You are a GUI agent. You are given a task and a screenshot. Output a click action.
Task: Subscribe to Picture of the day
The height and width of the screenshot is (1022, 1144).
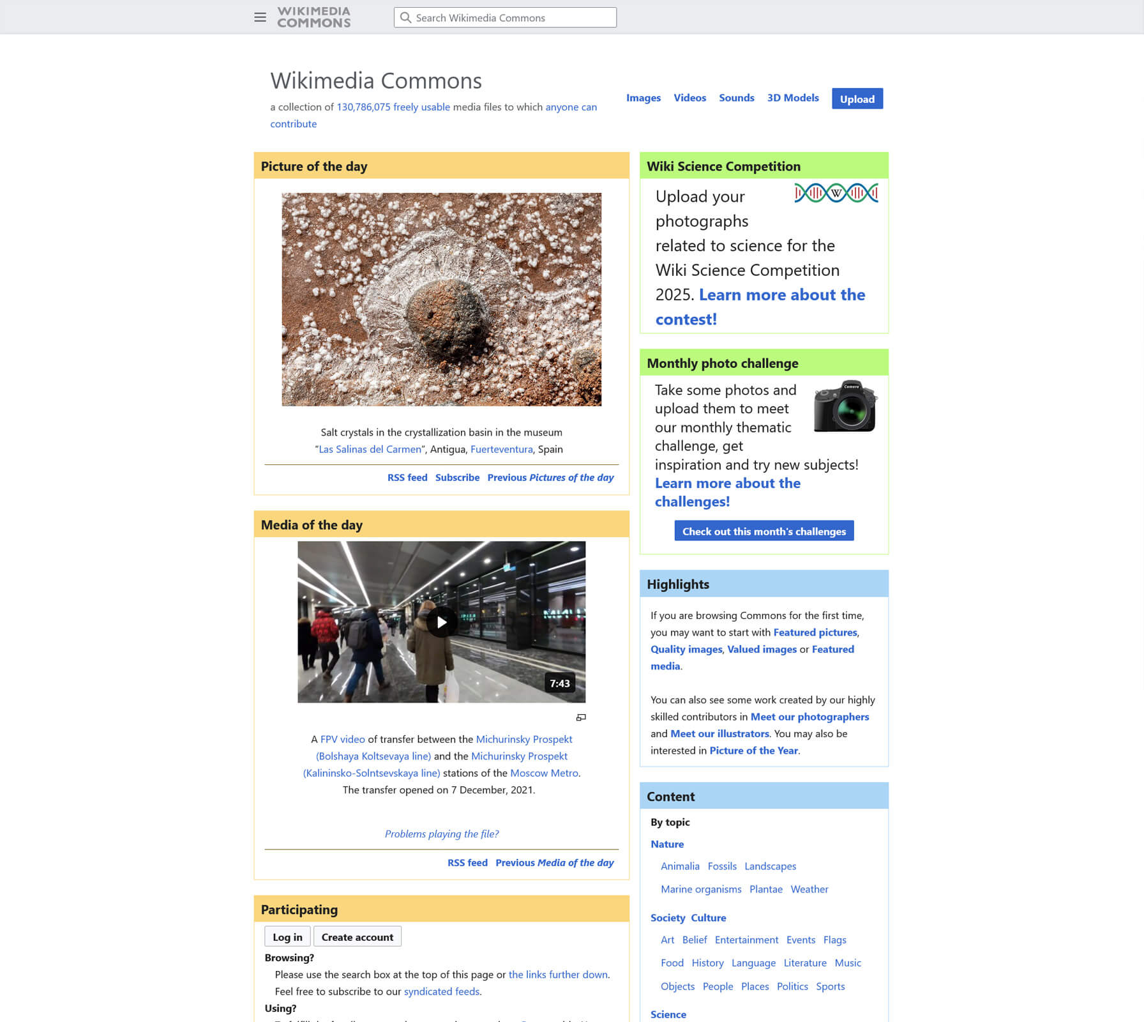(x=457, y=477)
